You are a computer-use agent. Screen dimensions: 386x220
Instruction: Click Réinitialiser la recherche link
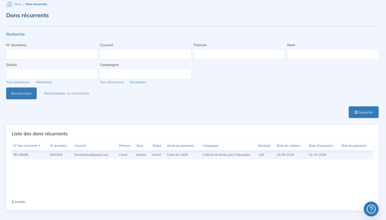[x=66, y=93]
